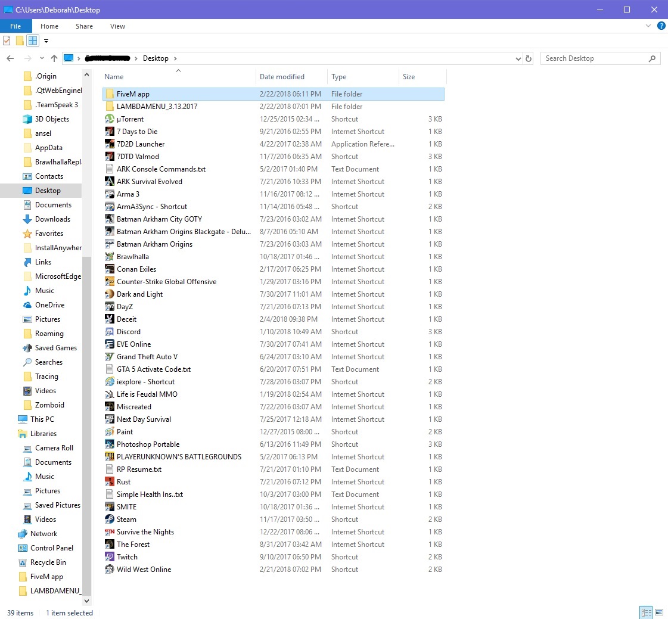The height and width of the screenshot is (619, 668).
Task: Go up one folder level
Action: 54,58
